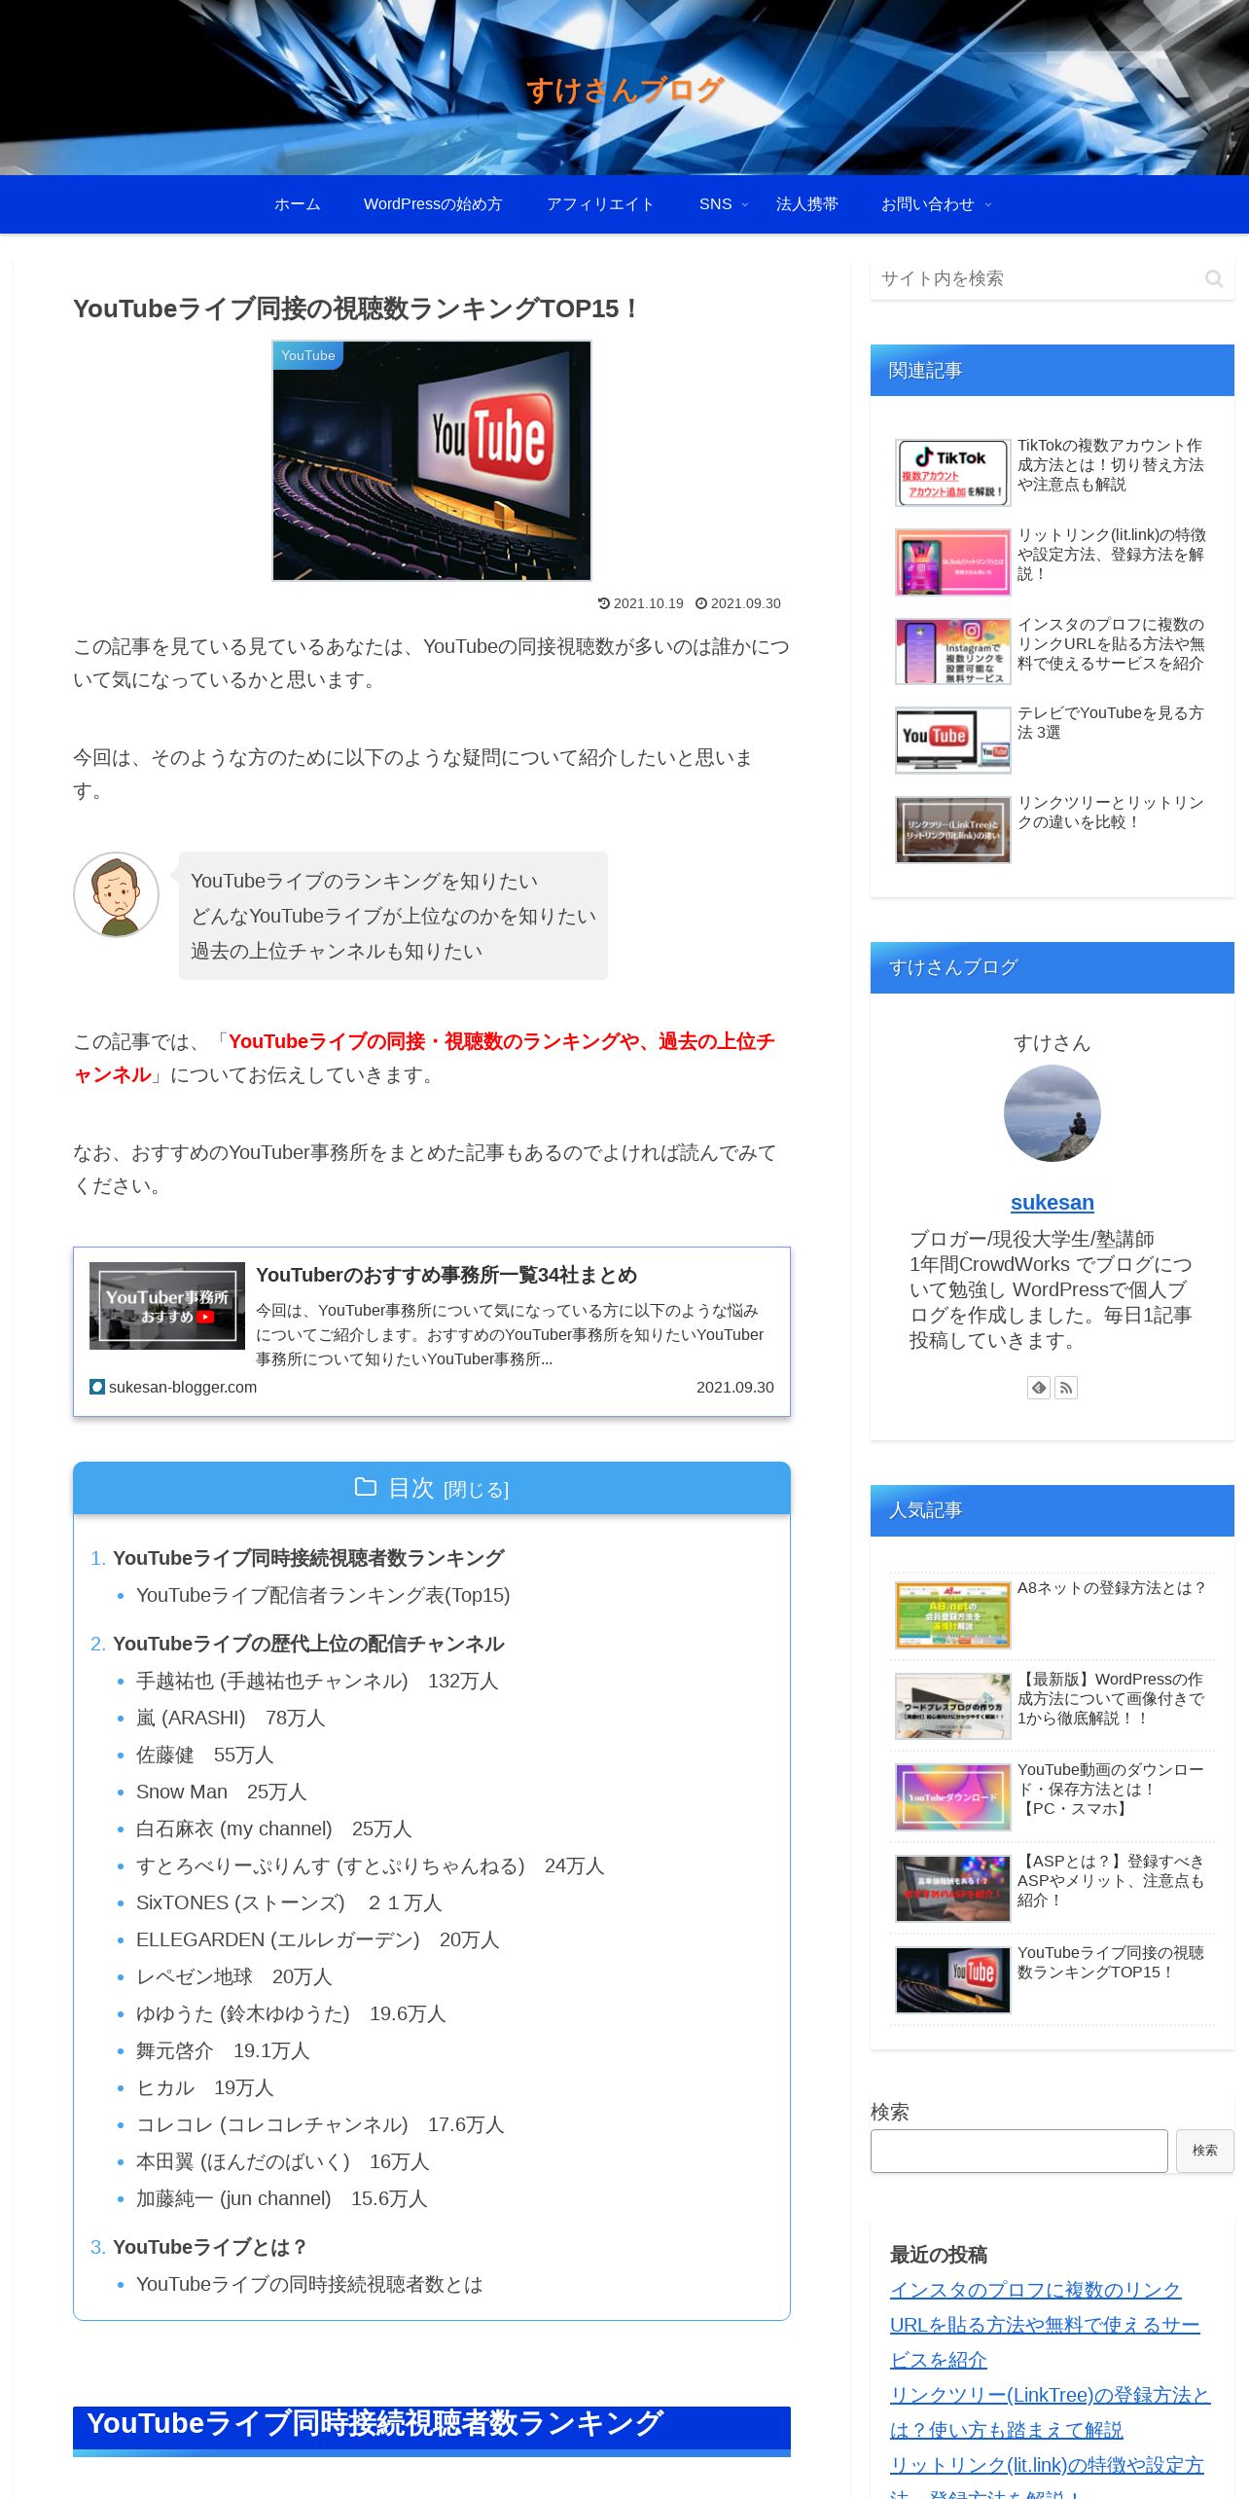Click the 検索 submit button
The width and height of the screenshot is (1249, 2499).
click(1204, 2151)
